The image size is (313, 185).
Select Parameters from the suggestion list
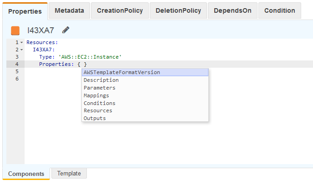coord(100,88)
